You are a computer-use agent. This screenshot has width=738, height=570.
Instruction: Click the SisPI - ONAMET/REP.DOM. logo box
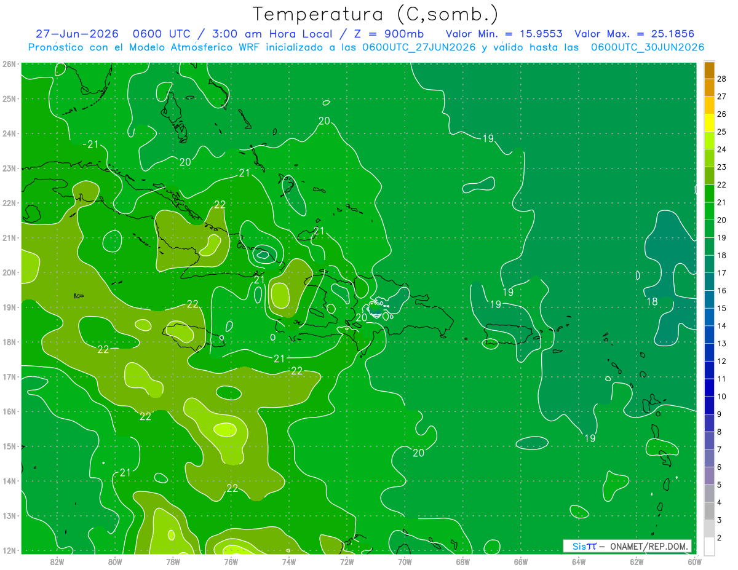tap(627, 546)
